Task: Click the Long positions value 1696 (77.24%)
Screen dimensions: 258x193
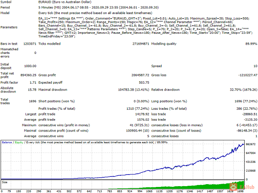Action: (x=246, y=101)
